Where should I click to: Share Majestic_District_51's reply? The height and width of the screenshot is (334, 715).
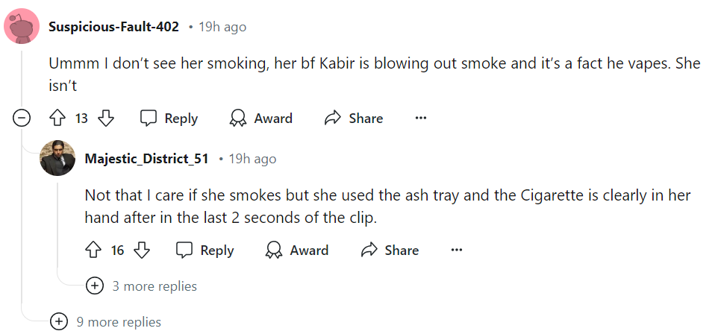[389, 250]
